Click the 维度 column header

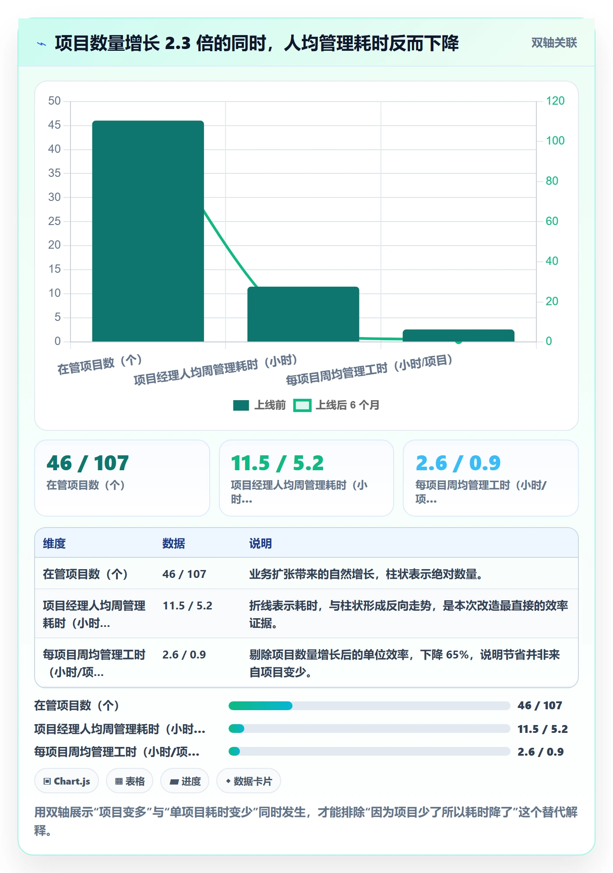tap(54, 543)
